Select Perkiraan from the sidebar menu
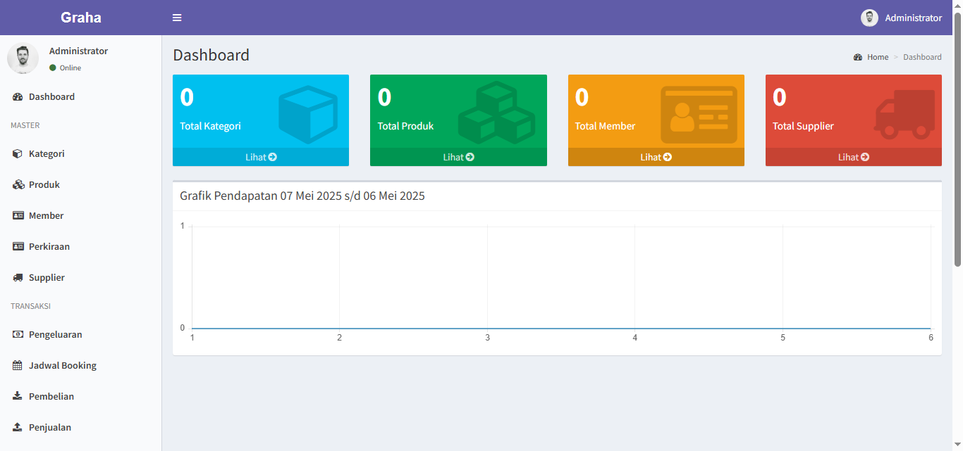The width and height of the screenshot is (963, 451). tap(49, 246)
